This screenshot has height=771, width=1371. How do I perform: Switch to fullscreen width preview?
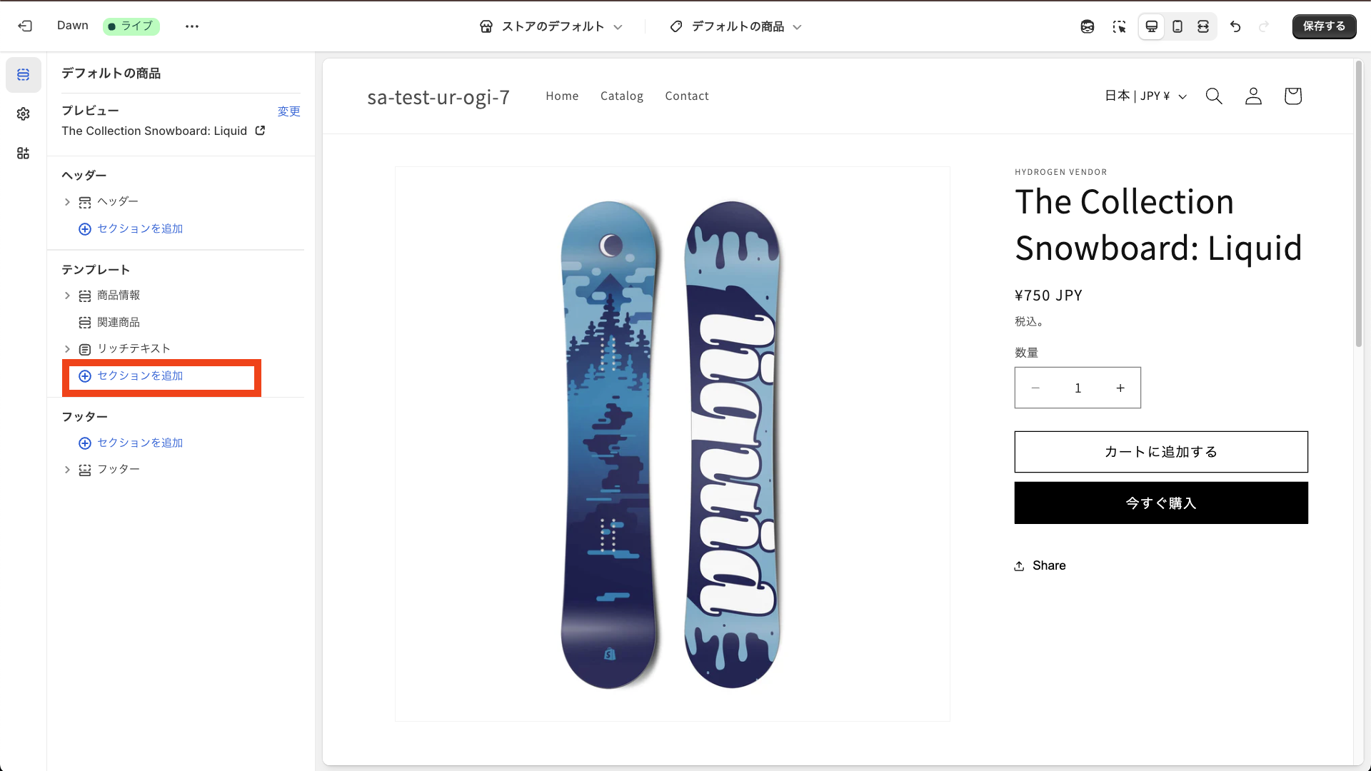click(x=1203, y=26)
